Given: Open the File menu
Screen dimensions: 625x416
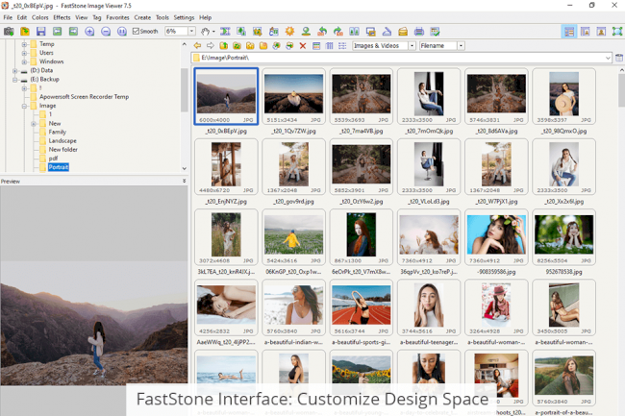Looking at the screenshot, I should click(x=8, y=17).
